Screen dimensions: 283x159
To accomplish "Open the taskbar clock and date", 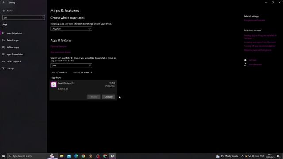I will point(270,156).
